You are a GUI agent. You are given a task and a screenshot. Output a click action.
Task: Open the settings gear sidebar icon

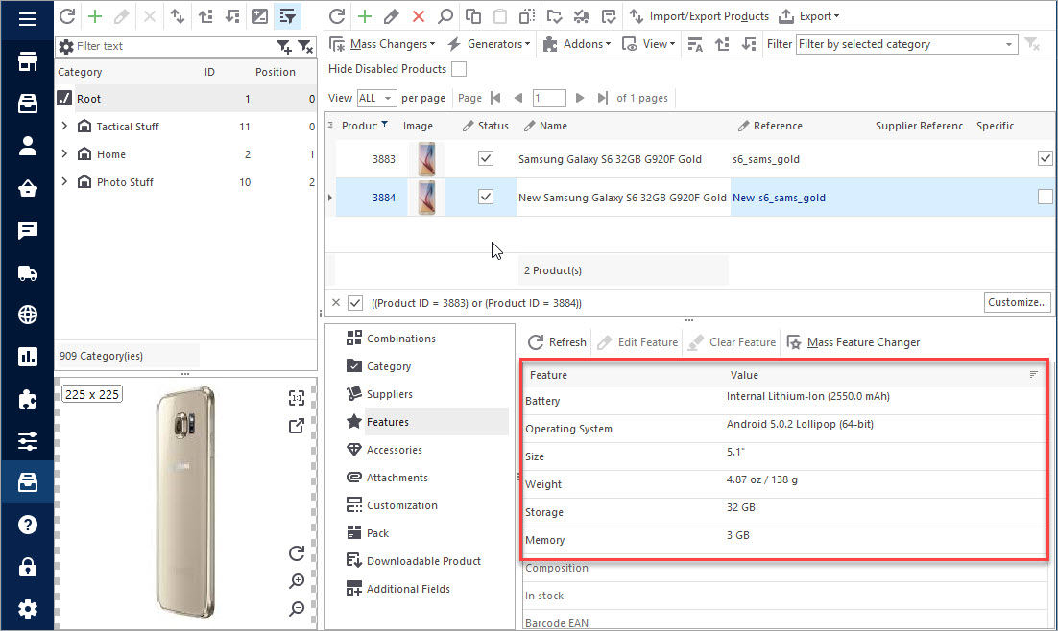[28, 609]
